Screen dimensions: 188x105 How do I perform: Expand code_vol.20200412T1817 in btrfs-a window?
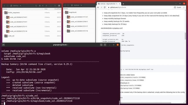[x=5, y=17]
